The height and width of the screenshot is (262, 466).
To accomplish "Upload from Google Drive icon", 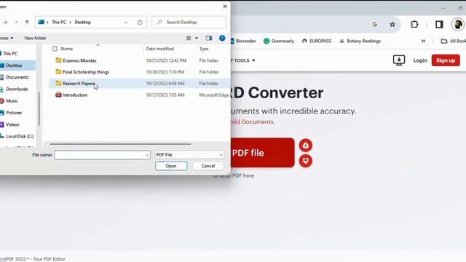I will point(306,146).
